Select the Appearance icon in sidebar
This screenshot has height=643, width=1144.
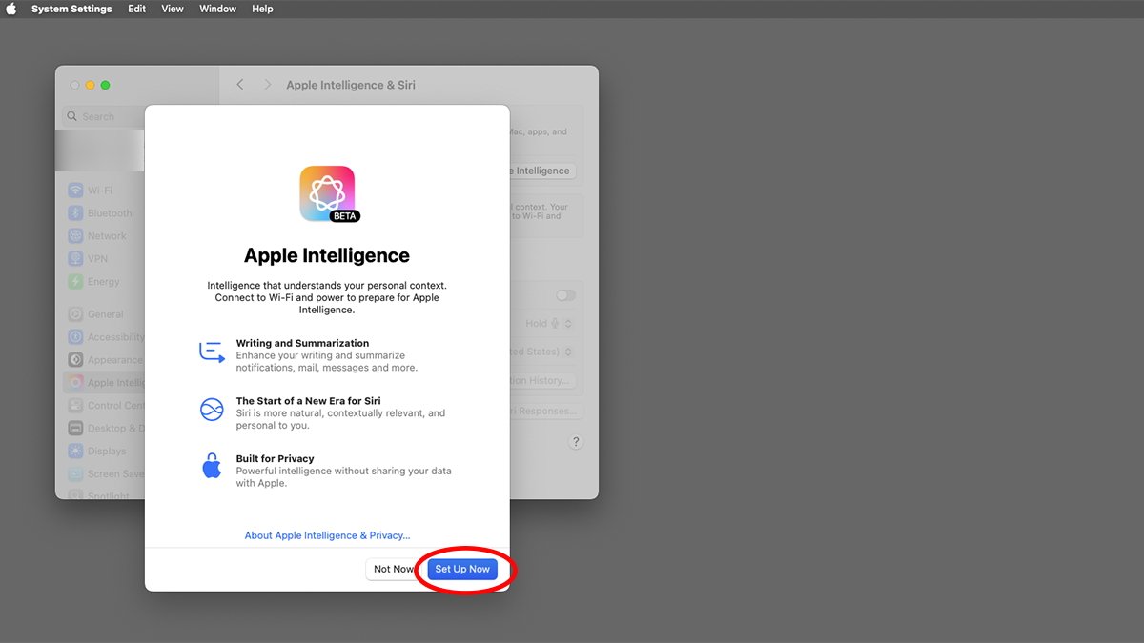[x=75, y=359]
